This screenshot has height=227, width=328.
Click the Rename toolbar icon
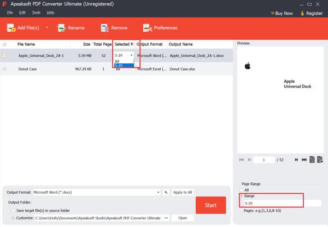[62, 28]
